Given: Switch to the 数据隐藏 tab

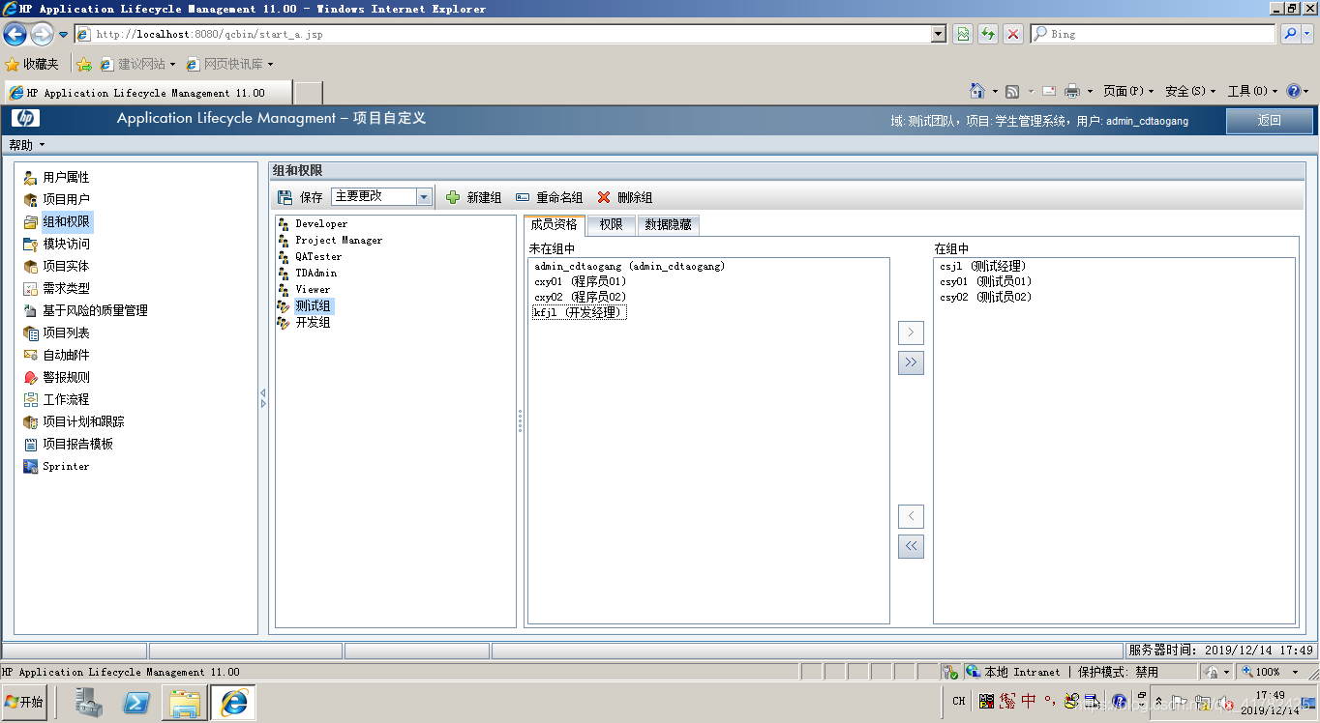Looking at the screenshot, I should [x=668, y=224].
